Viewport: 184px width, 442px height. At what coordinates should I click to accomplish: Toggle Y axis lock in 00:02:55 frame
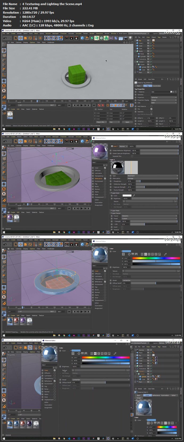(x=51, y=38)
